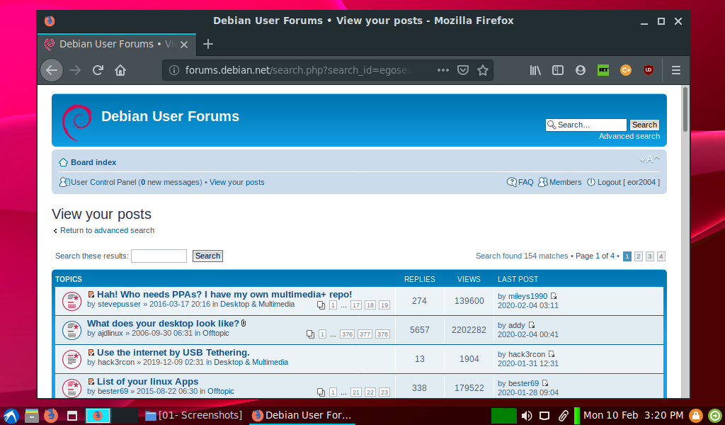Viewport: 725px width, 425px height.
Task: Open Advanced search link
Action: pyautogui.click(x=629, y=137)
